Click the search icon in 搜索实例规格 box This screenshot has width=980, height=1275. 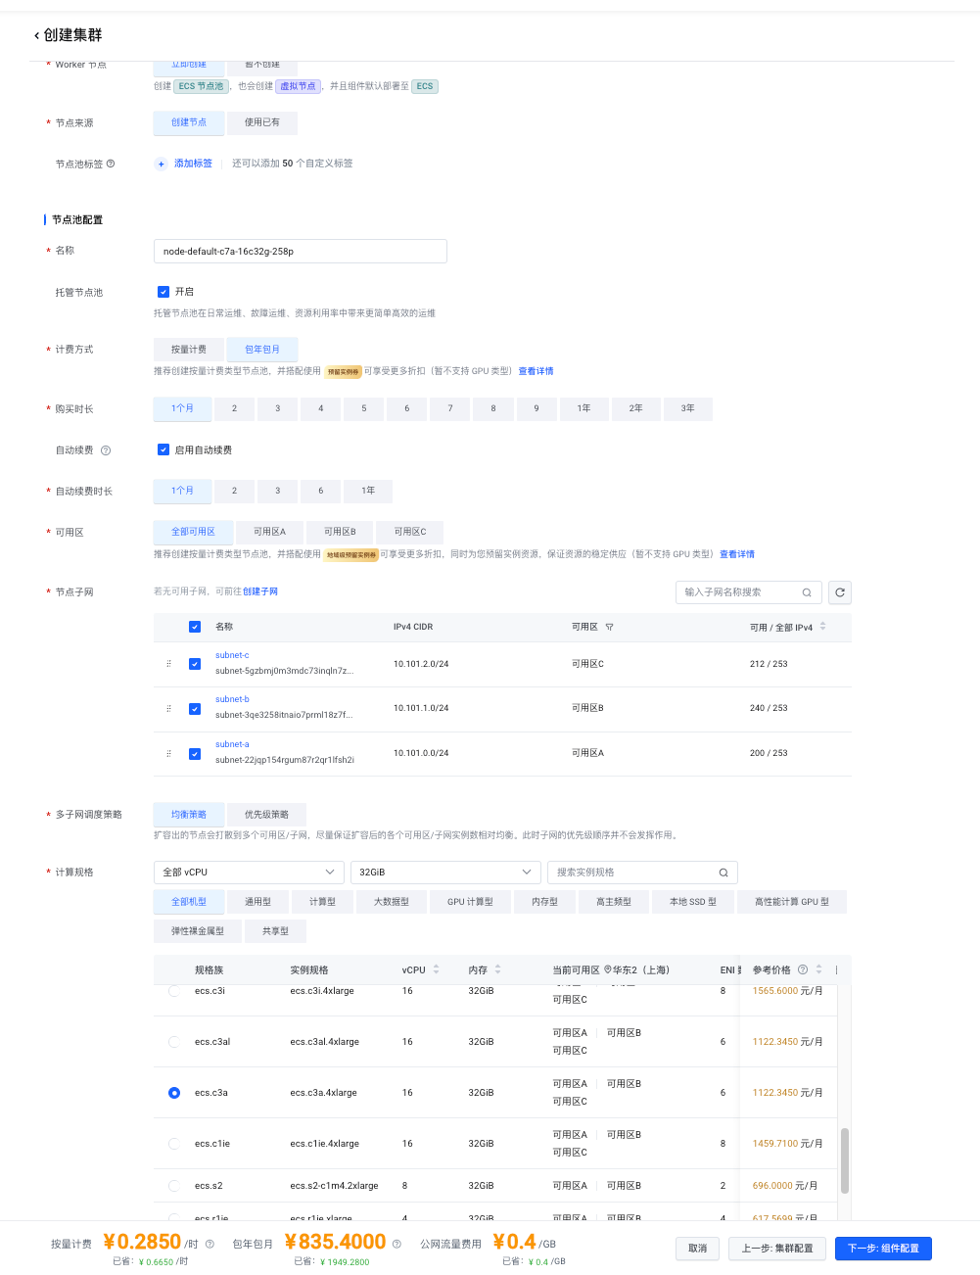(723, 873)
